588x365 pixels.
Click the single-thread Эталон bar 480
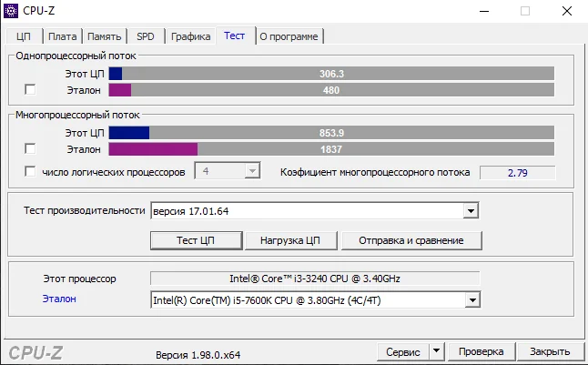pyautogui.click(x=331, y=90)
